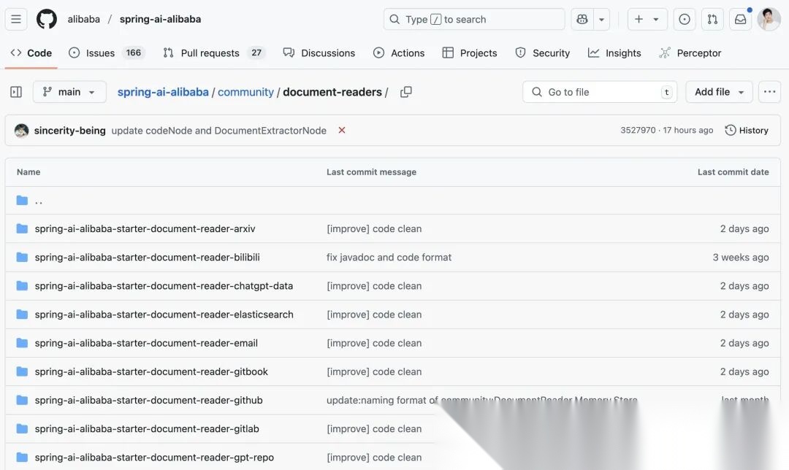This screenshot has width=789, height=470.
Task: Open code clean commit for reader-email row
Action: 374,343
